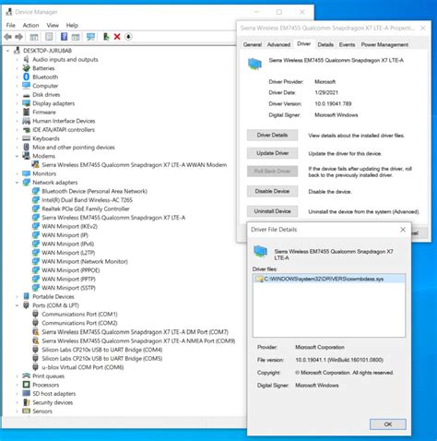Toggle the Show/Hide Action Pane toolbar icon
The image size is (437, 441).
[76, 37]
